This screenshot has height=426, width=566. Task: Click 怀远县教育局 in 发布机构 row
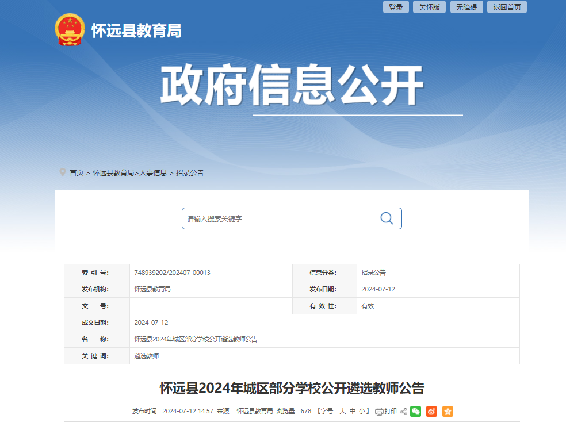(x=152, y=289)
